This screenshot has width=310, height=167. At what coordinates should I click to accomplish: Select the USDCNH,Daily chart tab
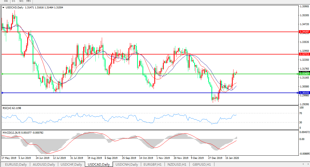(127, 164)
